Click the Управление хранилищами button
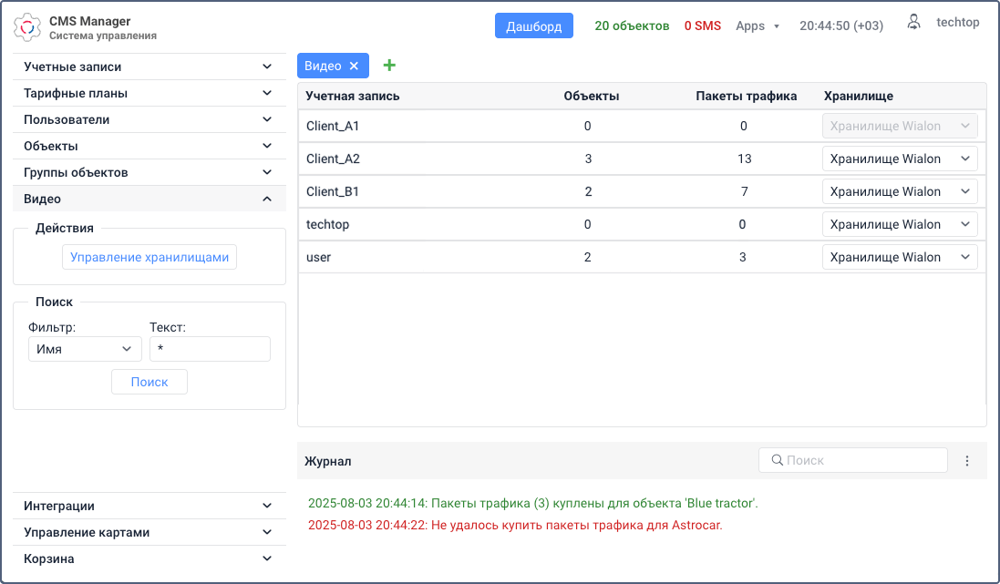This screenshot has height=584, width=1000. click(149, 257)
